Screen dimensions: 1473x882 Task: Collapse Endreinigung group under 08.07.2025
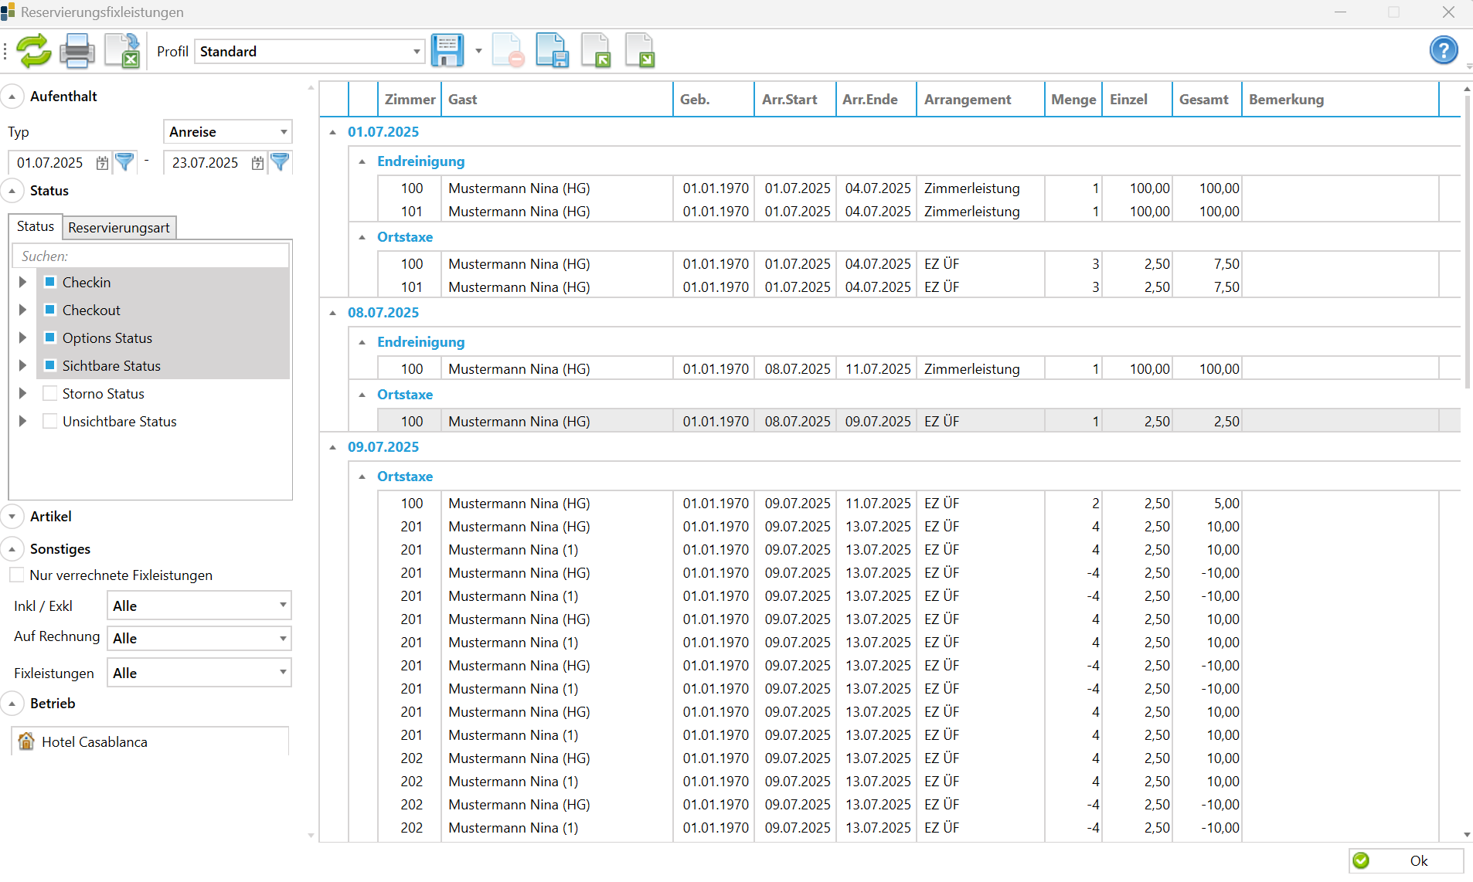coord(362,342)
